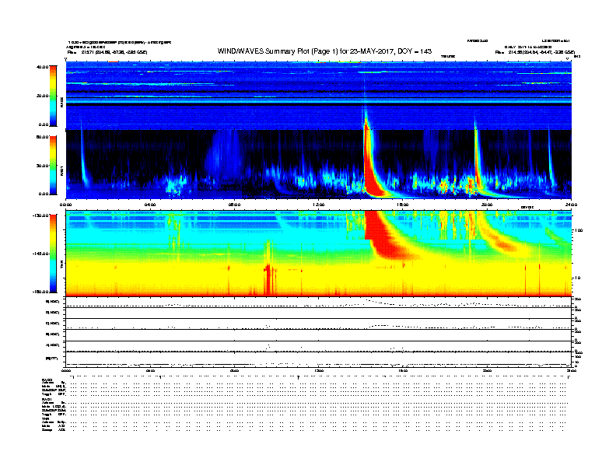
Task: Click the RAD1 vertical axis label
Action: click(61, 170)
